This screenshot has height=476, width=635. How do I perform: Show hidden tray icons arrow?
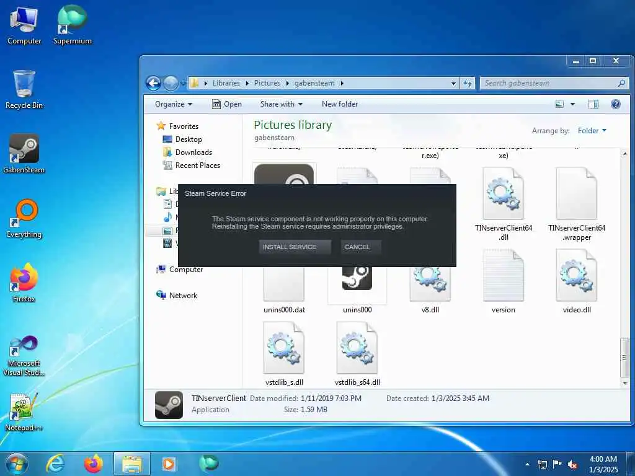click(527, 464)
